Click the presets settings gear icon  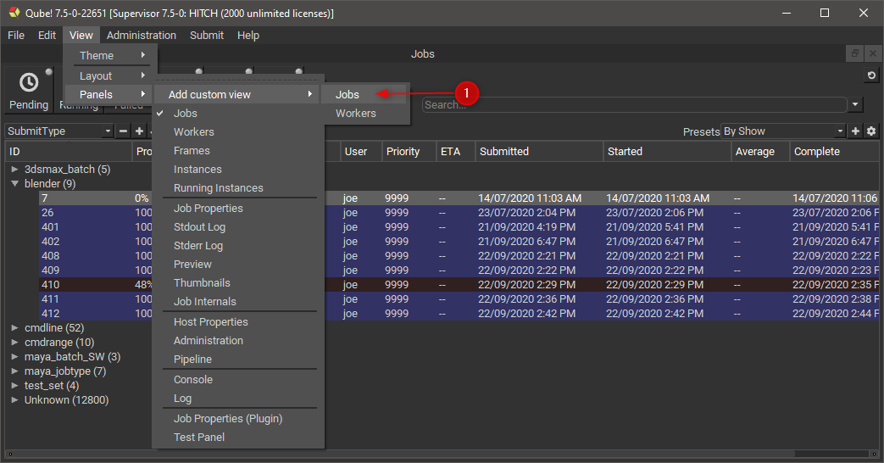870,131
